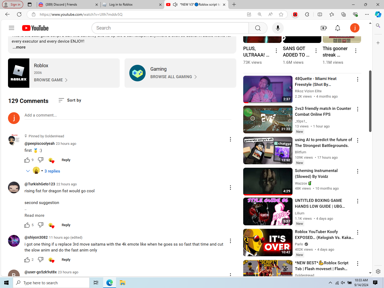
Task: Click the Add a comment field
Action: [128, 115]
